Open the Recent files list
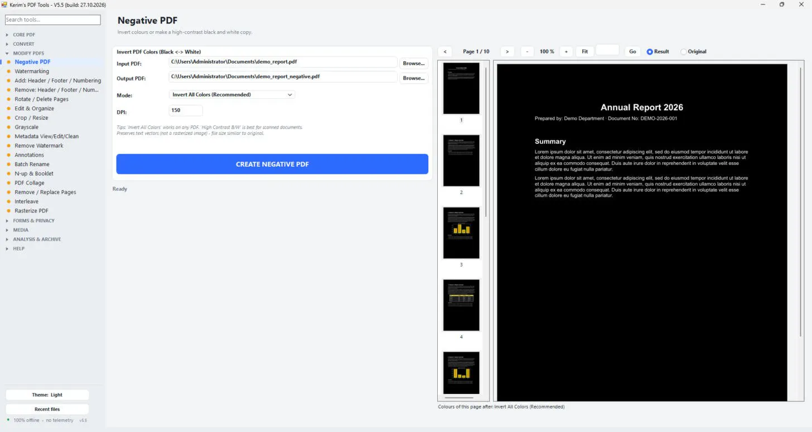The image size is (812, 432). pos(47,409)
